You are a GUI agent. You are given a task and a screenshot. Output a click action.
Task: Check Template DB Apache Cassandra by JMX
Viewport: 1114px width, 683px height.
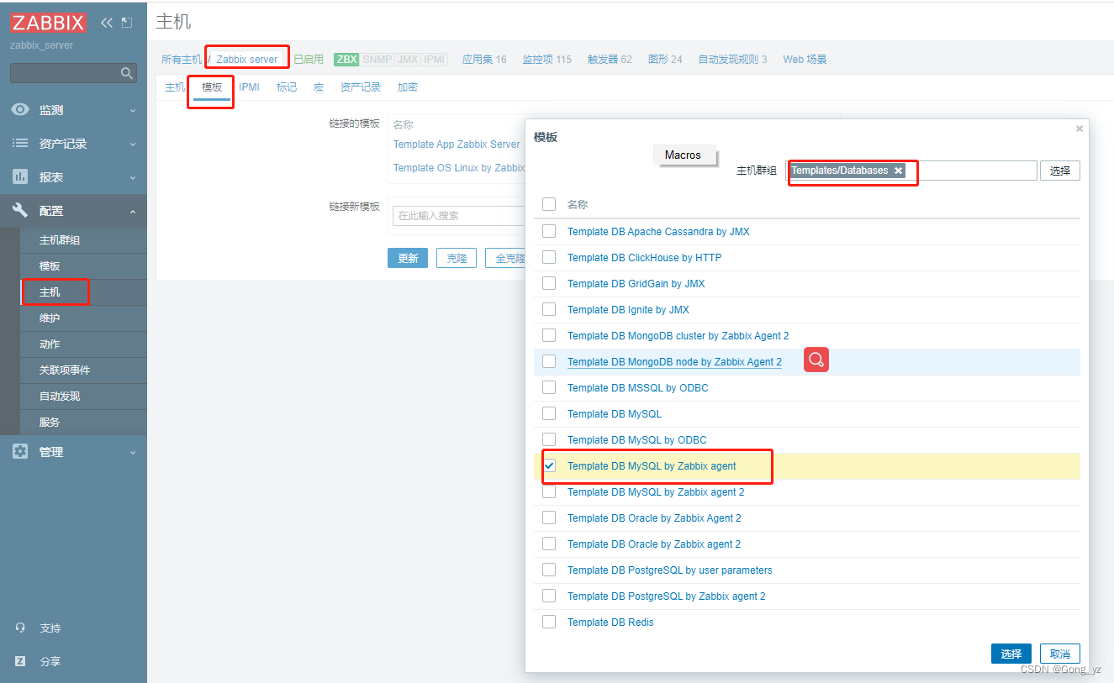[549, 231]
